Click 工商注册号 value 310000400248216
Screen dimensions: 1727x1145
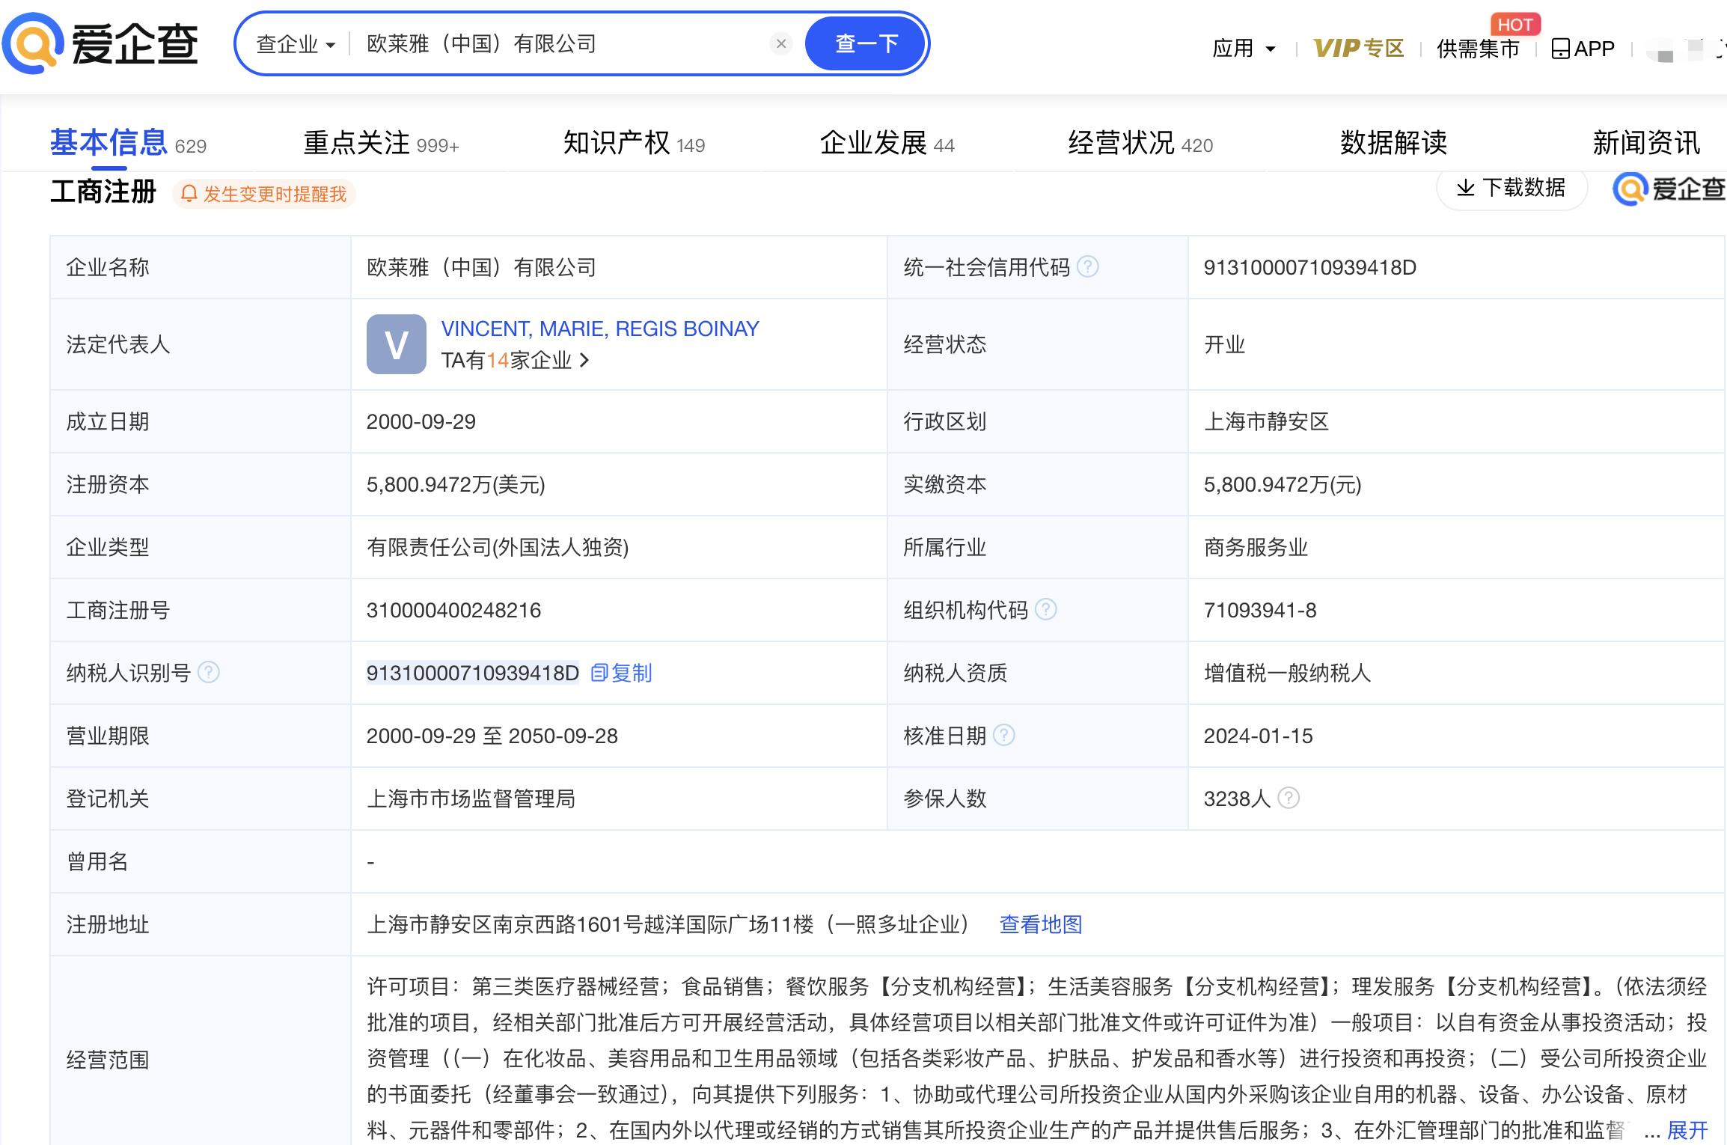pos(453,610)
